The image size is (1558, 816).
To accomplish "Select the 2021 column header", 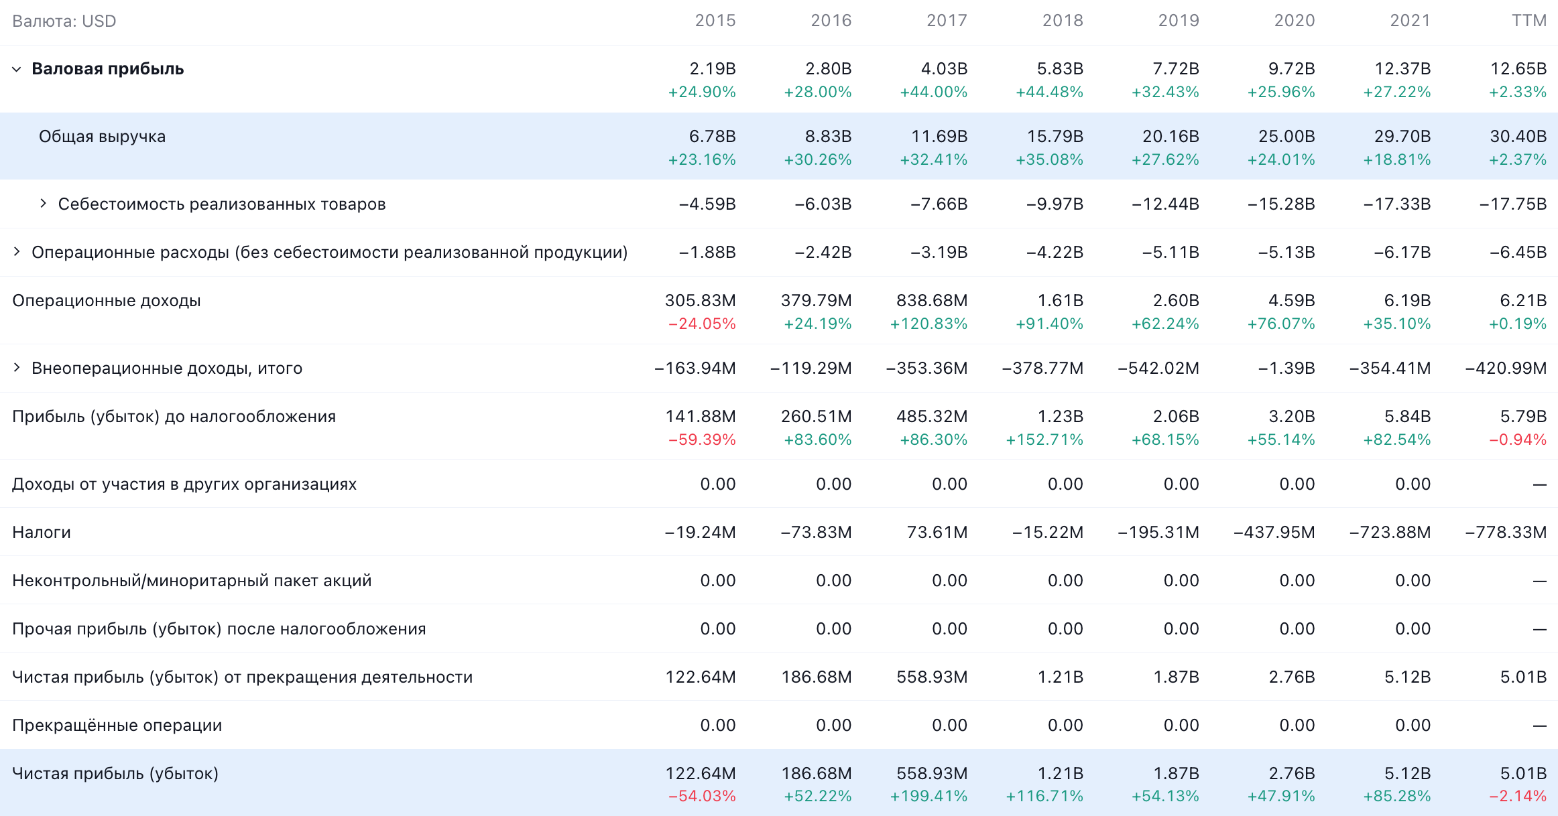I will coord(1411,21).
